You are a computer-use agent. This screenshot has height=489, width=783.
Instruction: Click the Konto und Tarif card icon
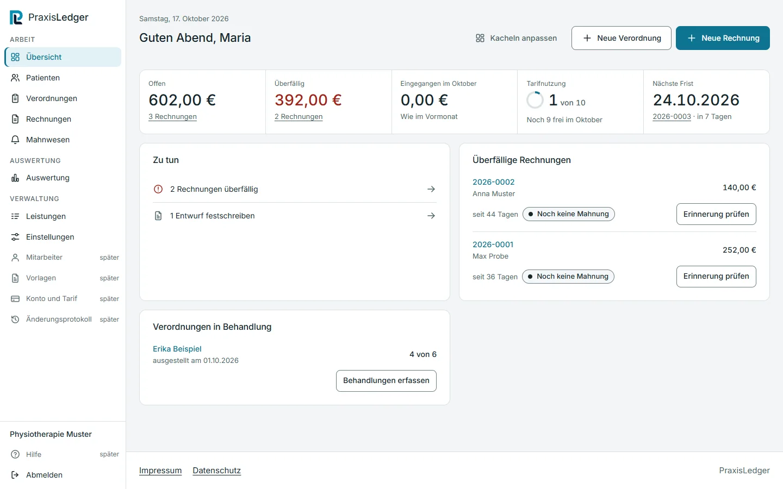coord(15,299)
